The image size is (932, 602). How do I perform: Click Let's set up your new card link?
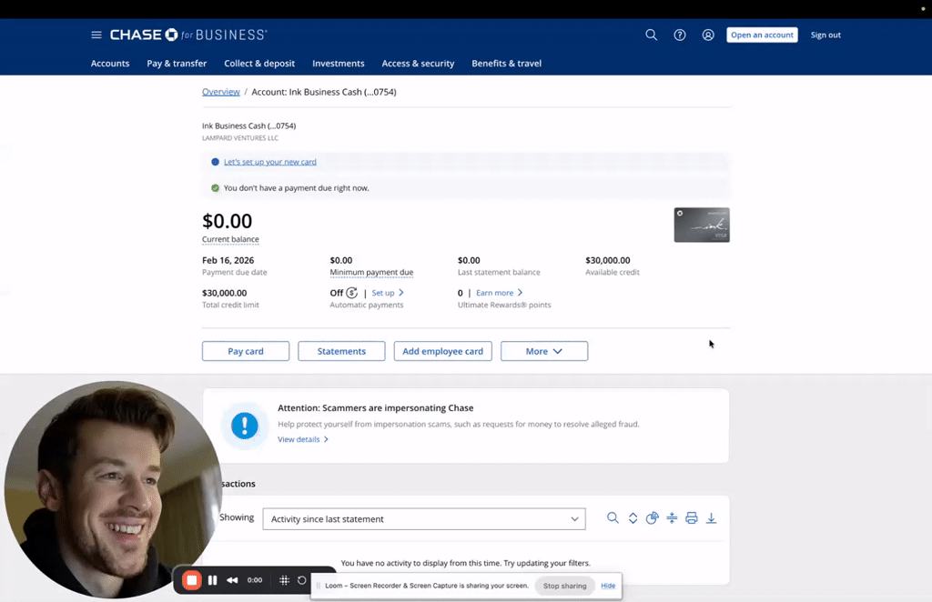pyautogui.click(x=269, y=162)
